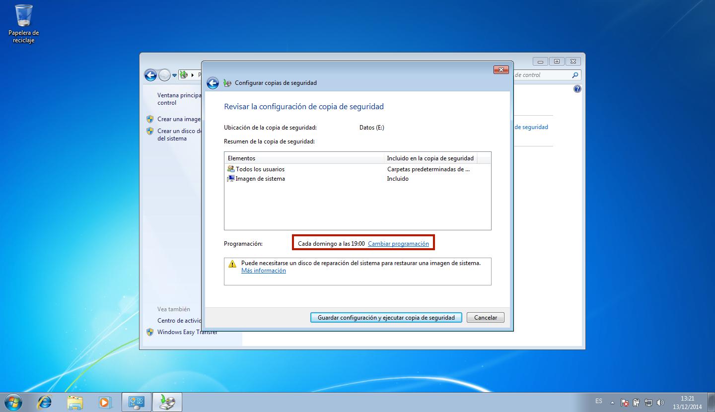The image size is (715, 412).
Task: Open Windows Easy Transfer link
Action: pos(187,332)
